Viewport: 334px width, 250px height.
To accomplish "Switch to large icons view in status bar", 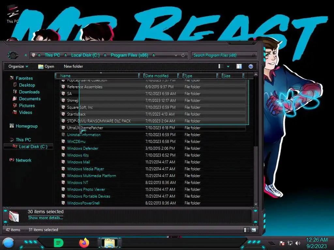I will click(x=254, y=230).
